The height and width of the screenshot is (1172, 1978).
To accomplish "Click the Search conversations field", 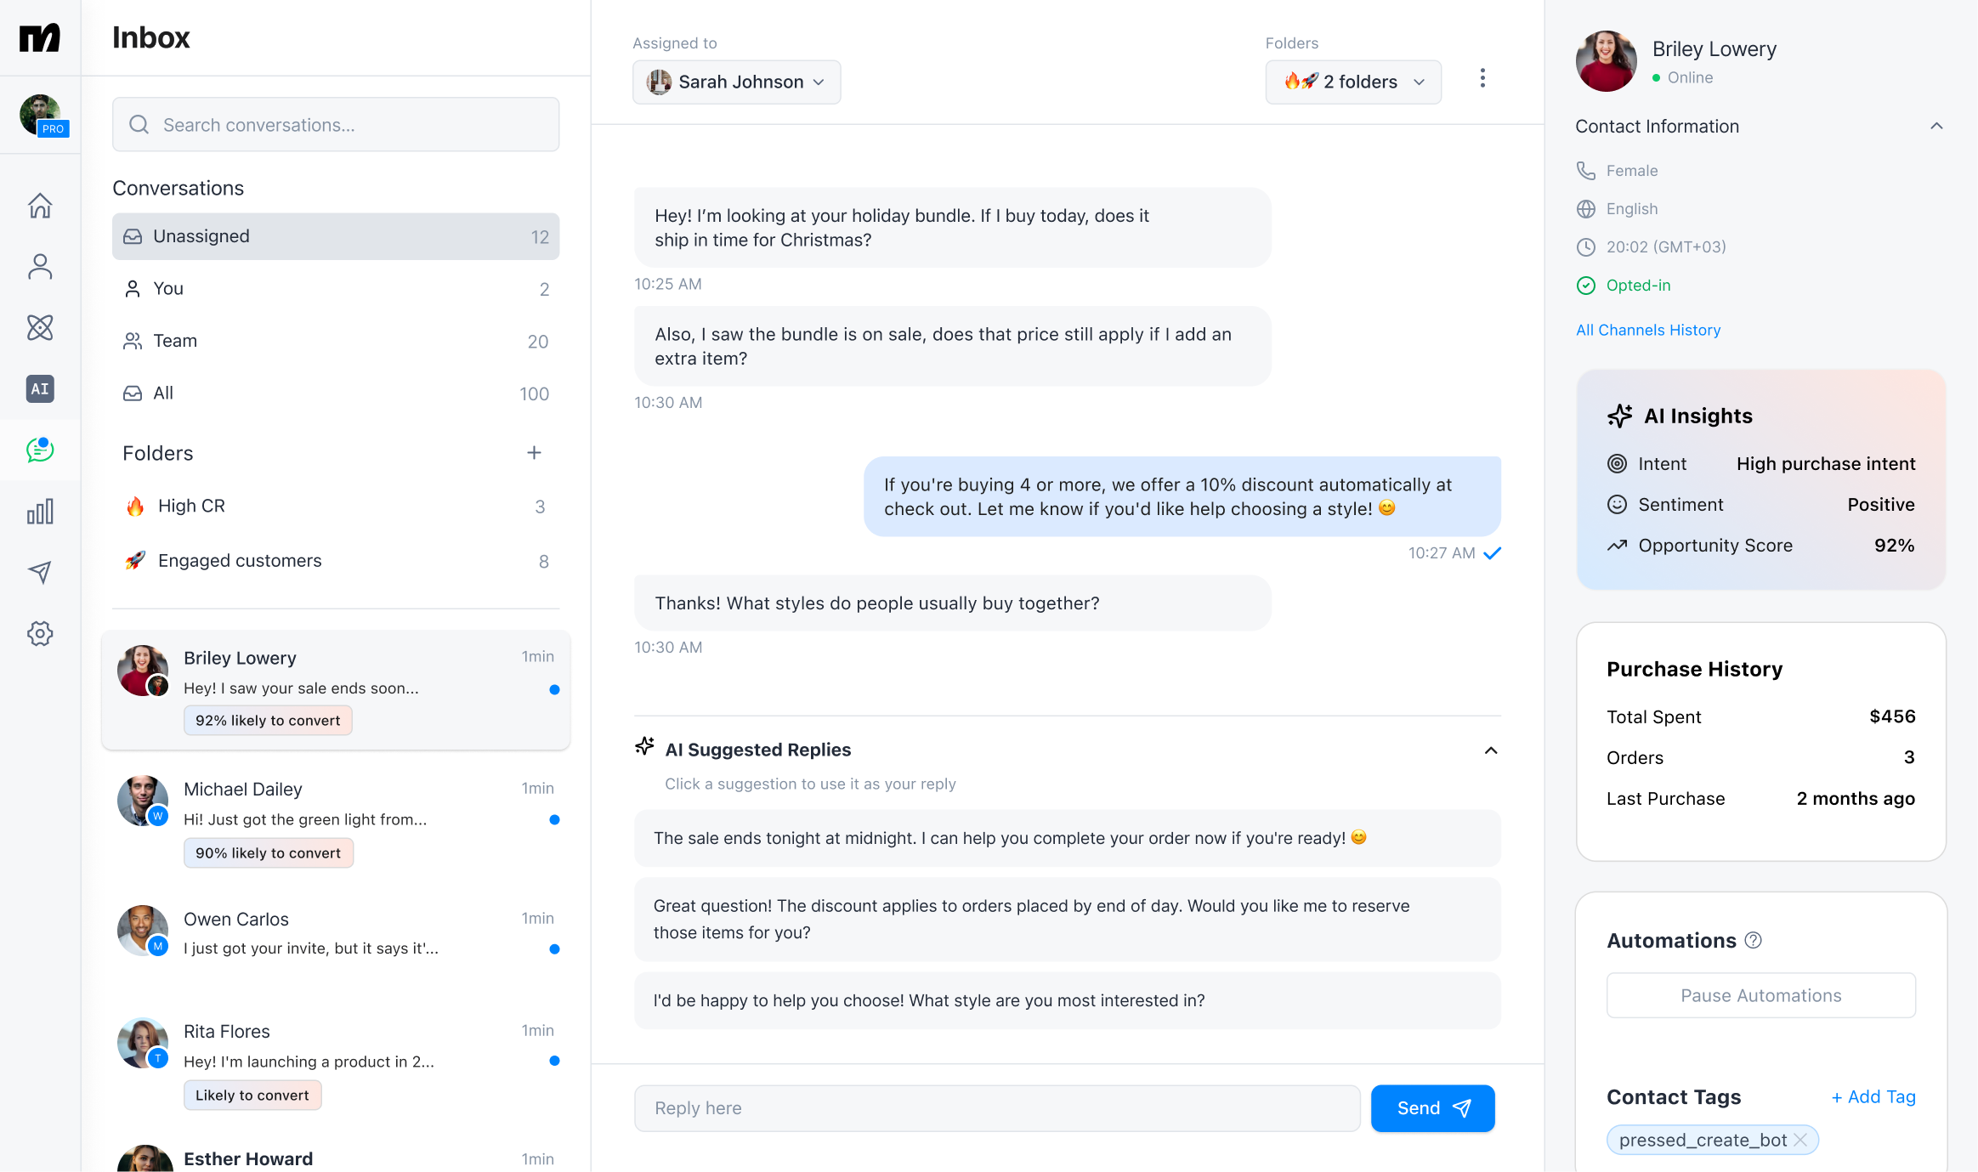I will pyautogui.click(x=336, y=125).
